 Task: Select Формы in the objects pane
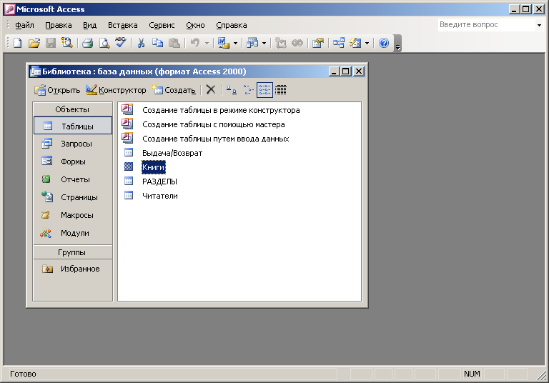73,161
